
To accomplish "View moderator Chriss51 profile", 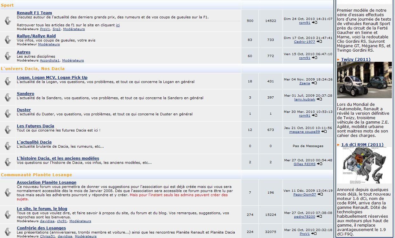I will click(x=47, y=236).
